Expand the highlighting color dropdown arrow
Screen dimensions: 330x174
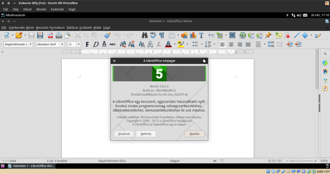pyautogui.click(x=187, y=44)
